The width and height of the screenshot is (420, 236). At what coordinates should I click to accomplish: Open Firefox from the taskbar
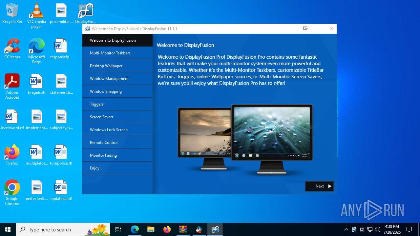(x=167, y=229)
